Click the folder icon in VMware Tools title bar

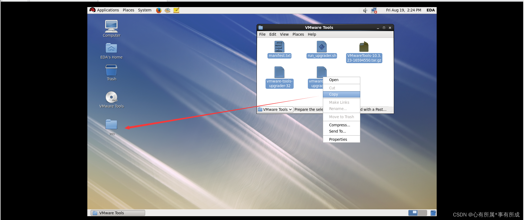coord(261,28)
